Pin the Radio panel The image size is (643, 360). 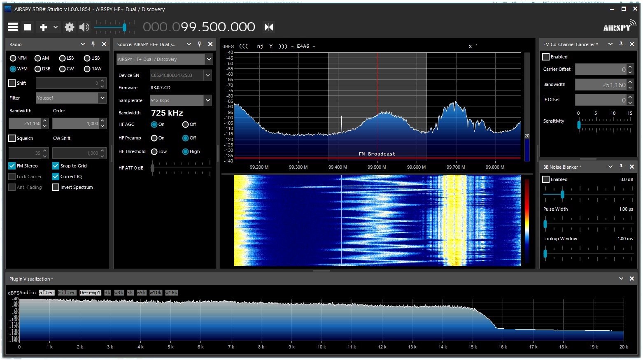tap(93, 44)
